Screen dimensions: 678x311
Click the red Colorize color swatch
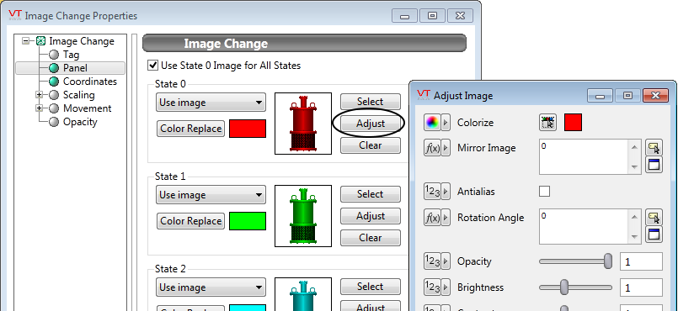point(573,123)
